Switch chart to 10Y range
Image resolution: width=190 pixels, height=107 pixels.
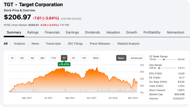tap(84, 58)
